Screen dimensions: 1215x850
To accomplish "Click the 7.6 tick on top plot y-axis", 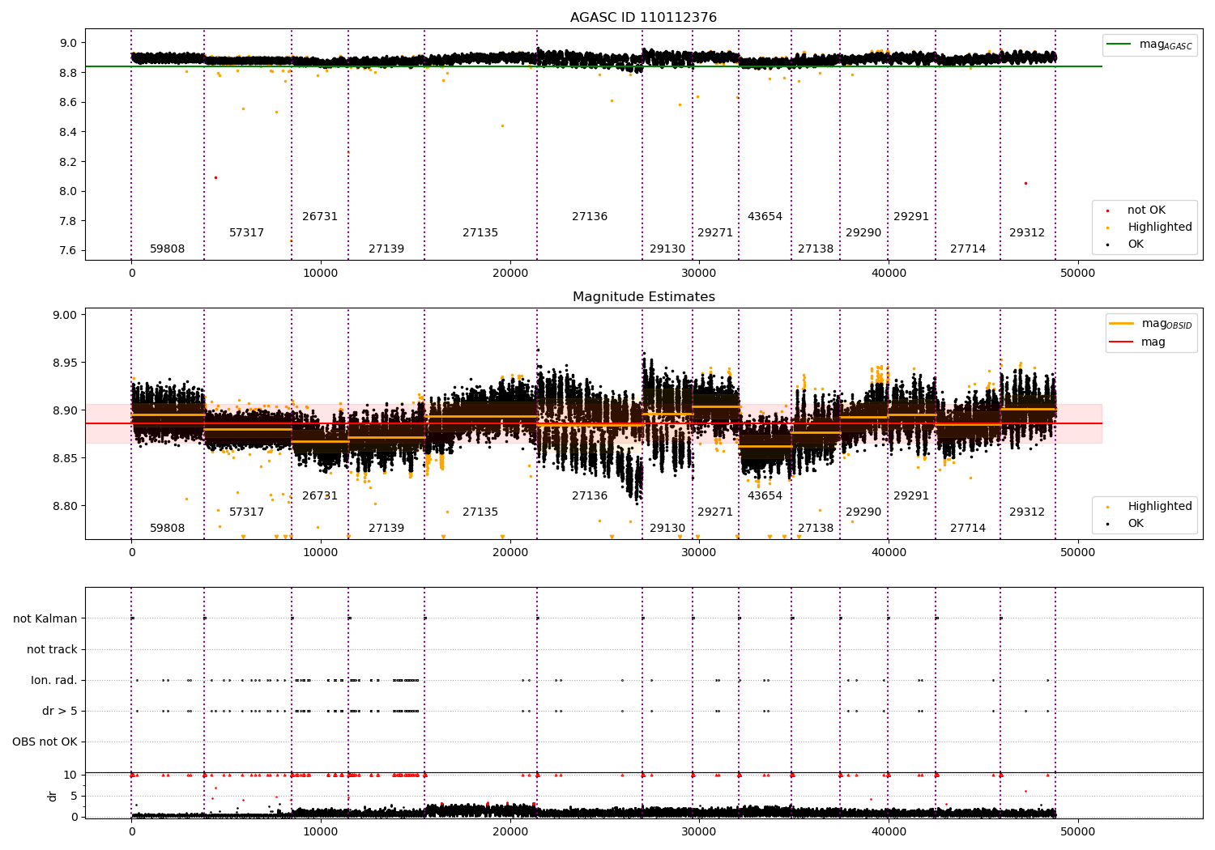I will click(x=69, y=251).
